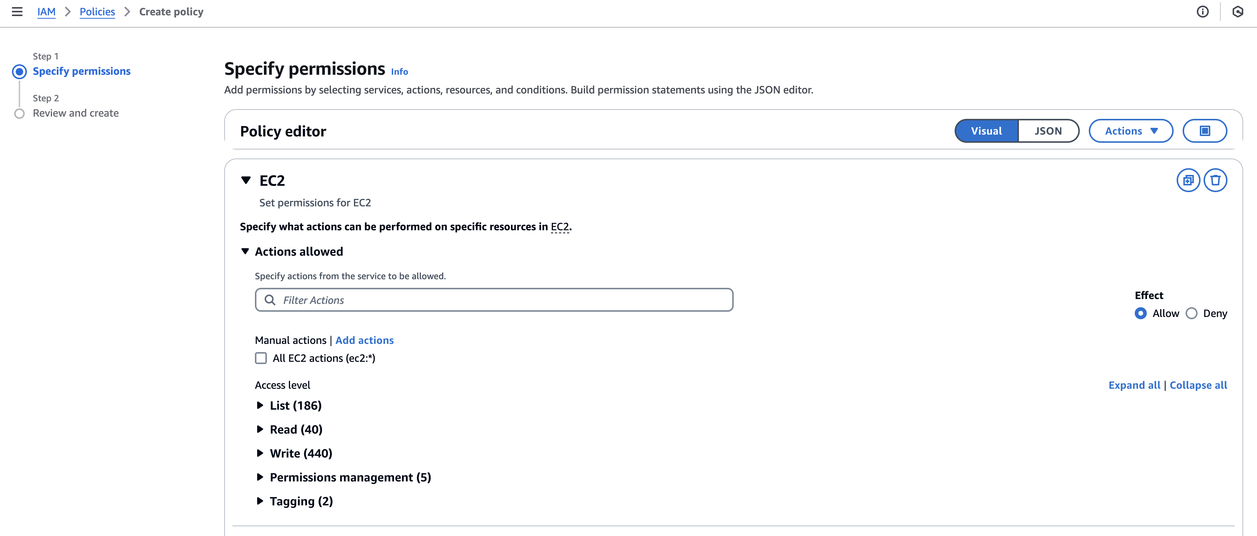Viewport: 1257px width, 536px height.
Task: Open the Actions dropdown menu
Action: [x=1131, y=131]
